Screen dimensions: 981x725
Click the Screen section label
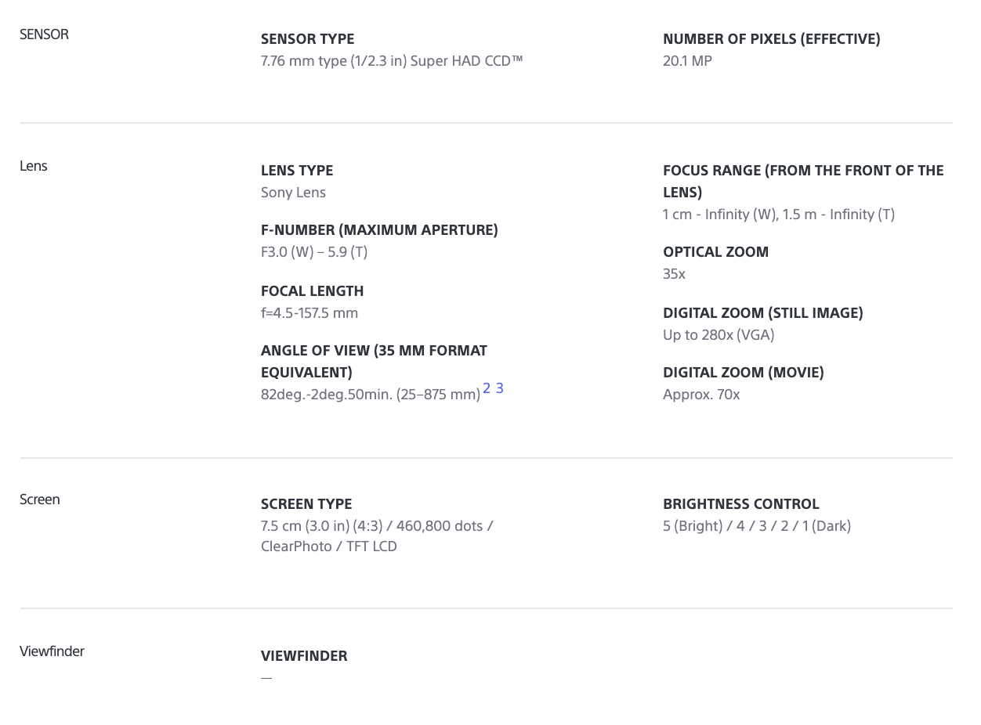[40, 500]
